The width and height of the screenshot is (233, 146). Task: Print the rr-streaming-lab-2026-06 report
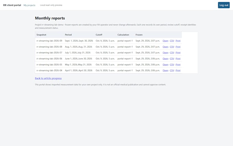[x=178, y=58]
